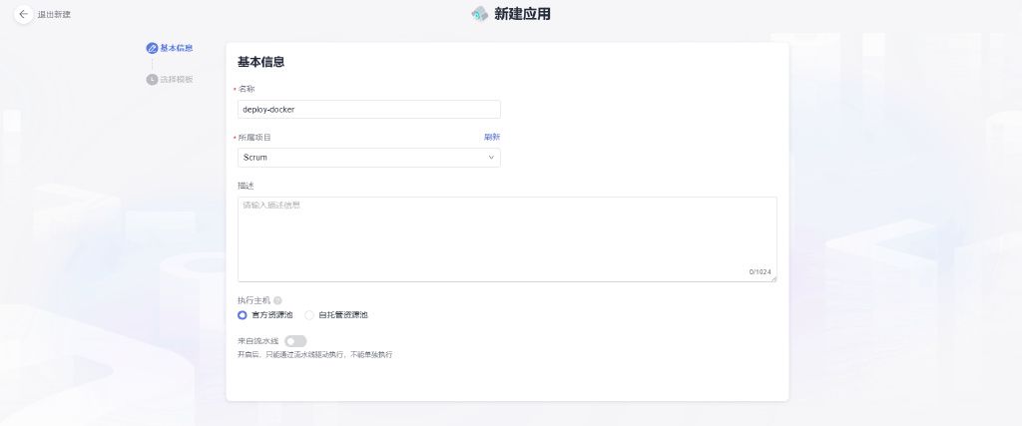Screen dimensions: 1022x426
Task: Click the app logo beside 新建应用 title
Action: pyautogui.click(x=480, y=14)
